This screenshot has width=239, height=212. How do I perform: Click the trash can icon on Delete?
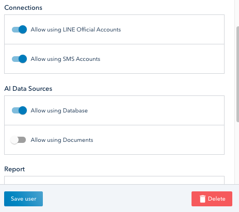tap(202, 199)
